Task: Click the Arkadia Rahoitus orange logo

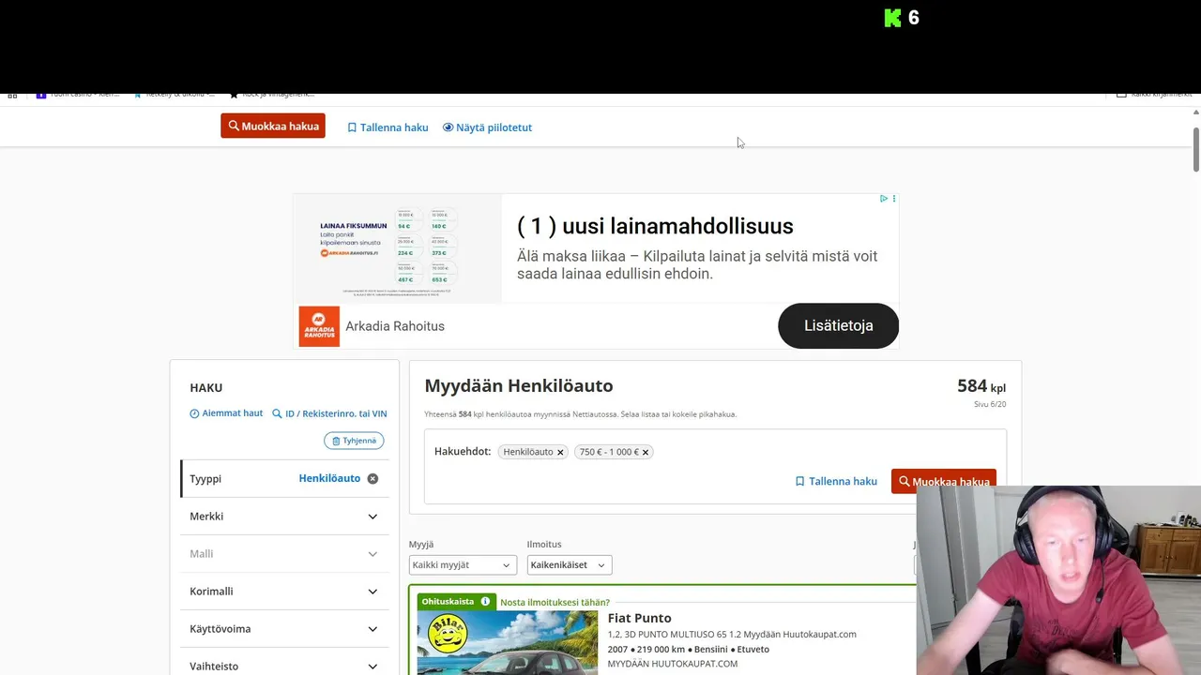Action: 319,326
